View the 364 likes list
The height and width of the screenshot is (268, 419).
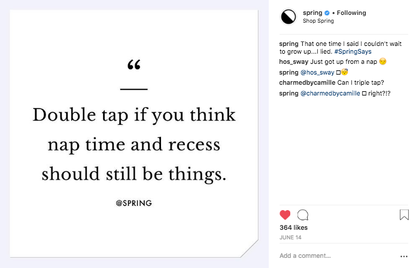(294, 227)
